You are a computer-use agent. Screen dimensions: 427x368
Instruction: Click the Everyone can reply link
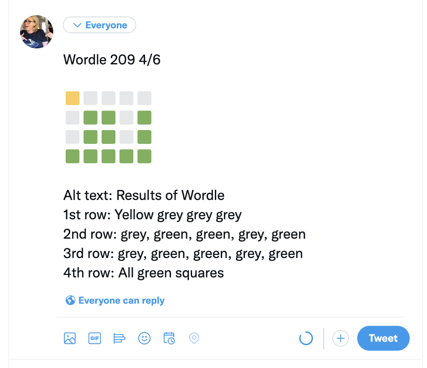121,300
